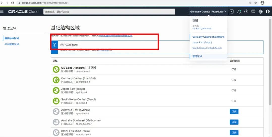Image resolution: width=272 pixels, height=137 pixels.
Task: Click 订阅 status for Japan East (Tokyo)
Action: pos(234,90)
